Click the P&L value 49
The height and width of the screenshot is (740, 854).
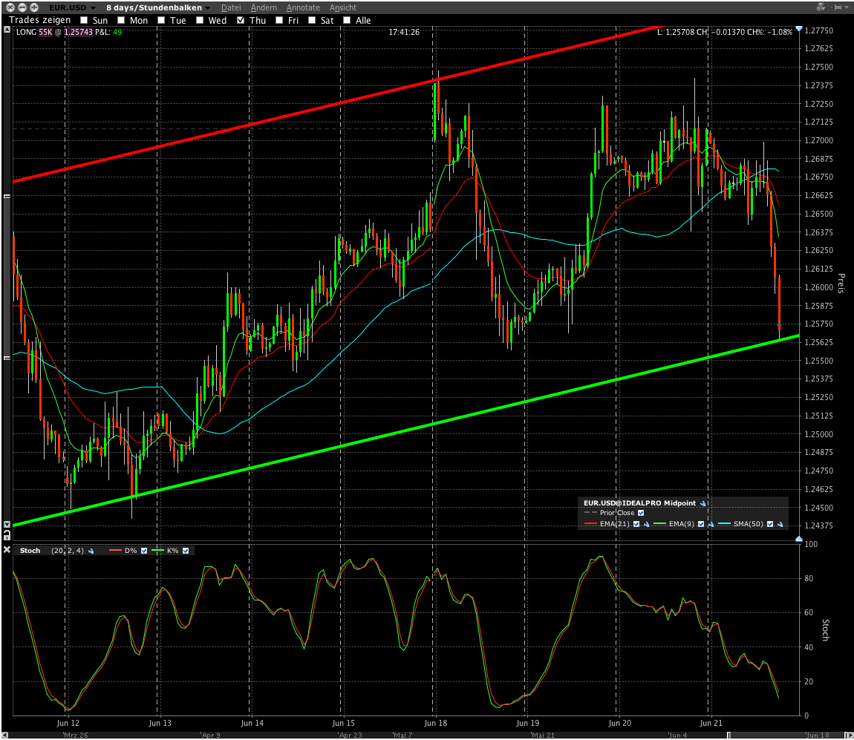point(117,32)
